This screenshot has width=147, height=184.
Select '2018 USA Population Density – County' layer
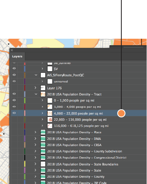coord(76,177)
